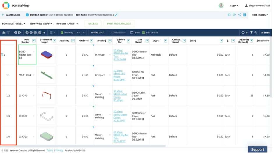This screenshot has height=155, width=274.
Task: Redo the last edit
Action: click(x=83, y=32)
